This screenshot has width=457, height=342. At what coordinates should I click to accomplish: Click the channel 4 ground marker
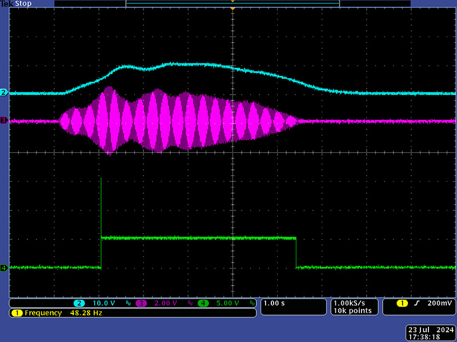[3, 267]
